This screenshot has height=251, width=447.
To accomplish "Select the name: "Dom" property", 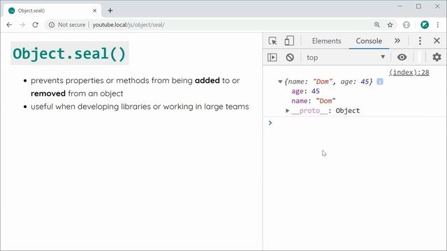I will [x=314, y=100].
